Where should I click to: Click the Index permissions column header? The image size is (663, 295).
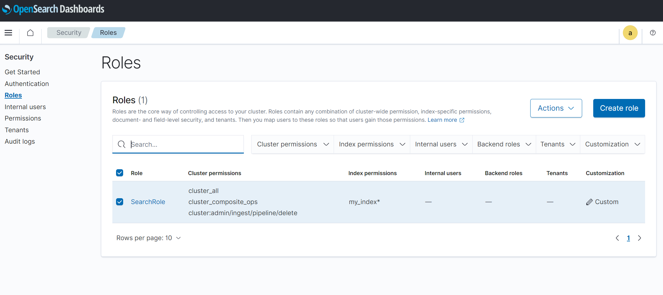(x=373, y=173)
